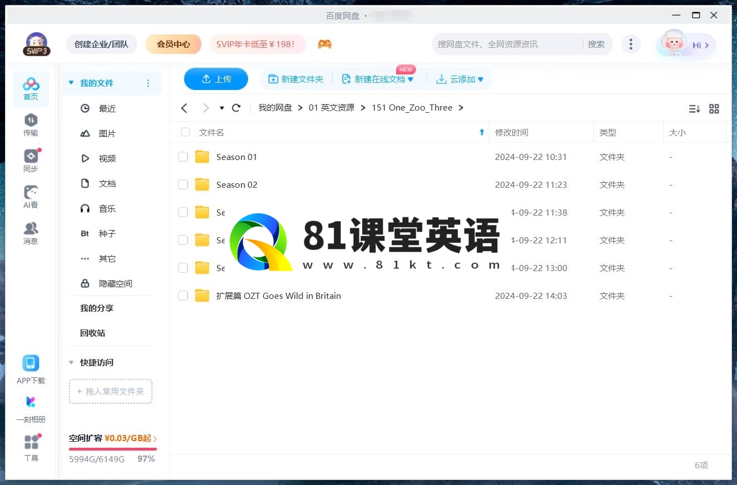Click 空间扩容 ¥0.03/GB起 link

coord(113,438)
